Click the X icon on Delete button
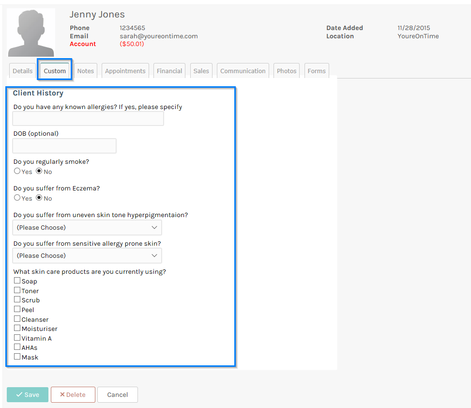Image resolution: width=471 pixels, height=408 pixels. pos(63,394)
